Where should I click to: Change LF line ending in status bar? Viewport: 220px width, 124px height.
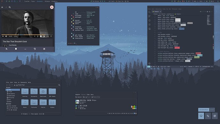200,67
